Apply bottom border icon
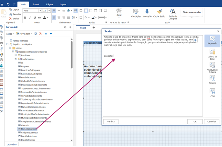Image resolution: width=222 pixels, height=147 pixels. tap(105, 11)
